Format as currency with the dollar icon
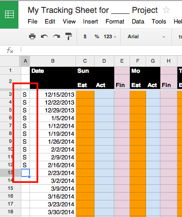The height and width of the screenshot is (217, 182). tap(85, 37)
